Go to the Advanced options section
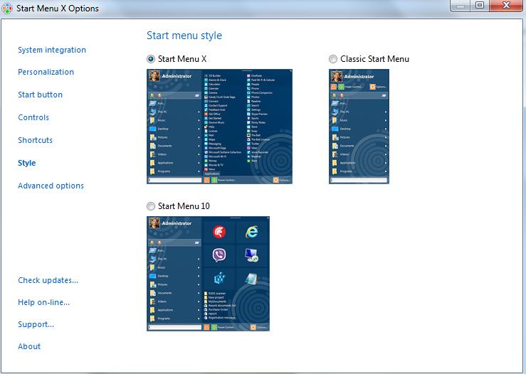Viewport: 526px width, 374px height. [x=51, y=186]
